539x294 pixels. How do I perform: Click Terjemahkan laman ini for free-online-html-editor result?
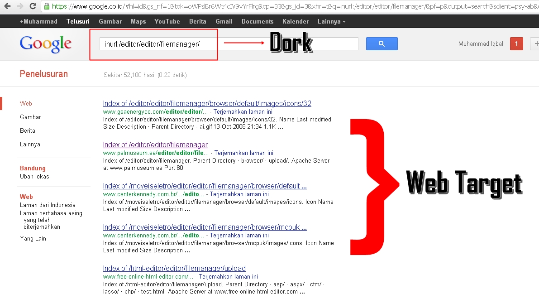pyautogui.click(x=228, y=277)
